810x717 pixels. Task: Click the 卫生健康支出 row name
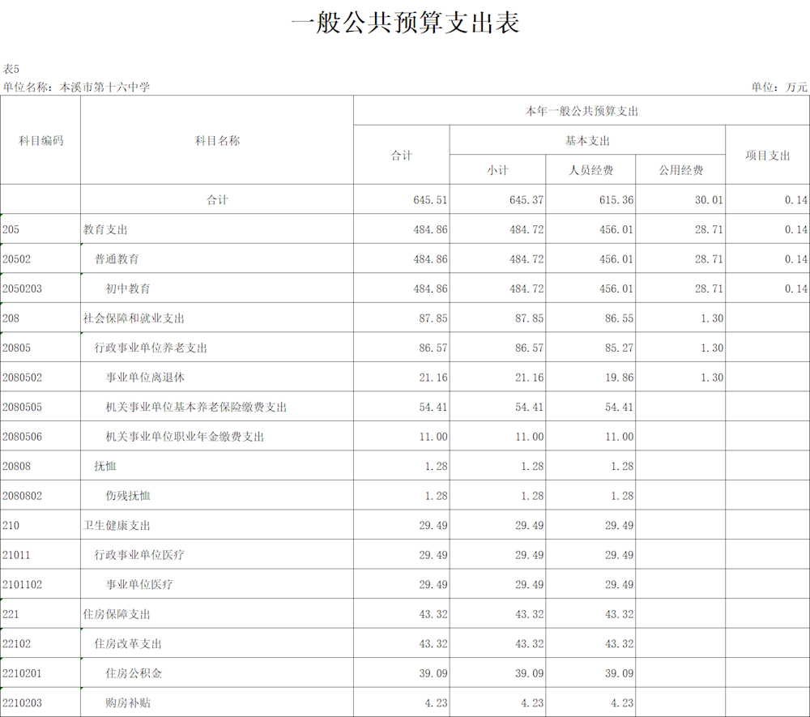[117, 525]
